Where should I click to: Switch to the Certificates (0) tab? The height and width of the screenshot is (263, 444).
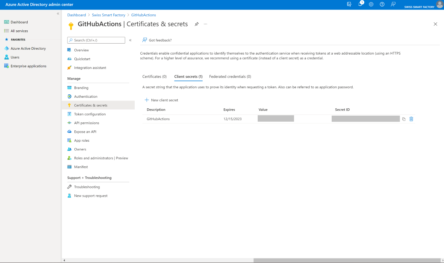[x=154, y=77]
